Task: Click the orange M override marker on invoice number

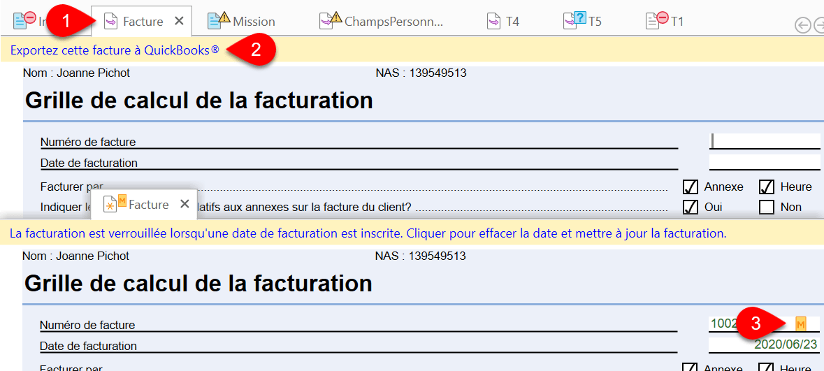Action: (x=800, y=324)
